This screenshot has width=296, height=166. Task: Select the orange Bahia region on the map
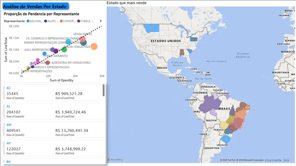coord(240,114)
